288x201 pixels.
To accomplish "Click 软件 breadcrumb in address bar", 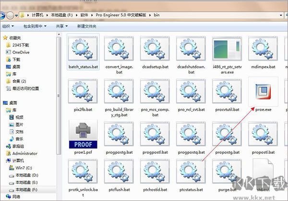I will [x=84, y=15].
